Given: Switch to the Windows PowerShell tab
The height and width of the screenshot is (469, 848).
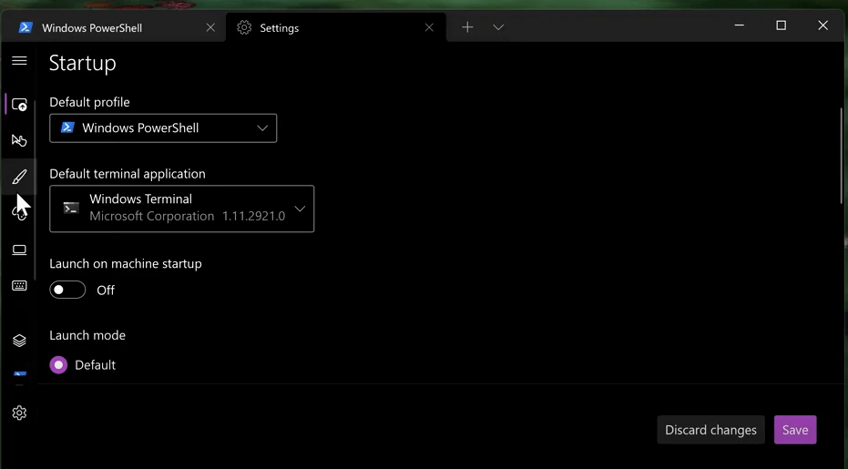Looking at the screenshot, I should click(x=114, y=27).
